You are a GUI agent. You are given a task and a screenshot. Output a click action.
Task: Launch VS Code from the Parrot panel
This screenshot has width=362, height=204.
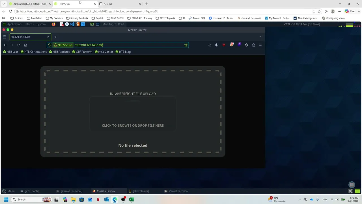tap(72, 24)
